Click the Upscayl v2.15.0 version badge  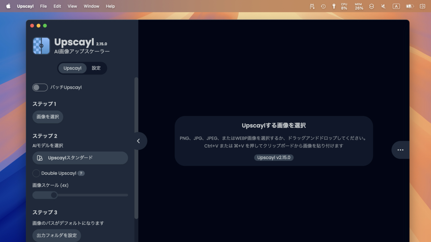coord(274,157)
